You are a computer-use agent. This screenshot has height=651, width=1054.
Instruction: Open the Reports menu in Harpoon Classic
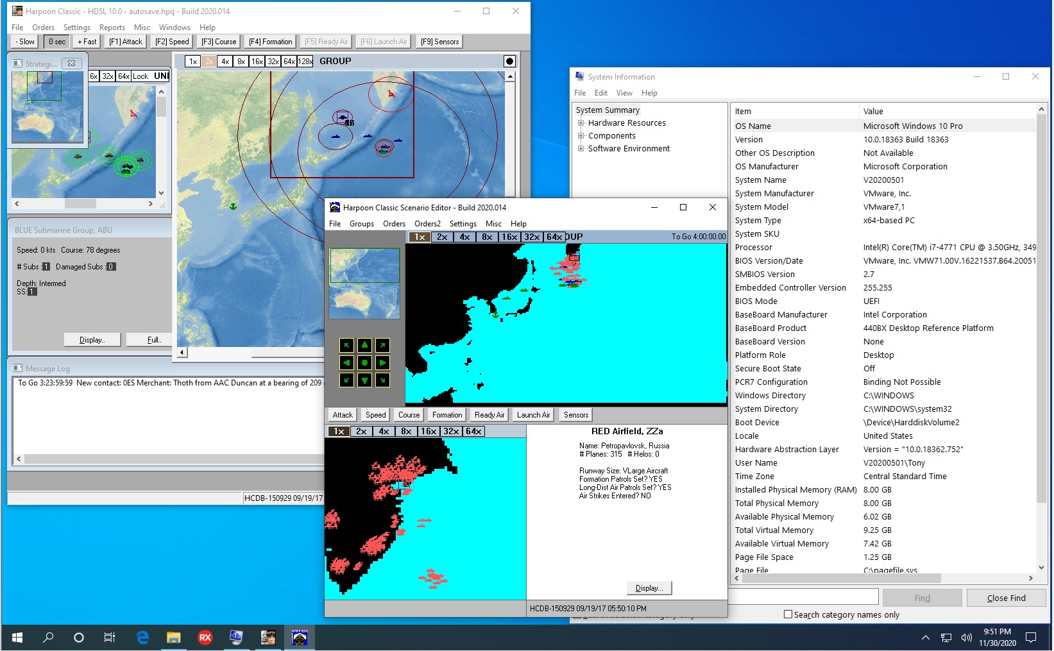(x=112, y=28)
